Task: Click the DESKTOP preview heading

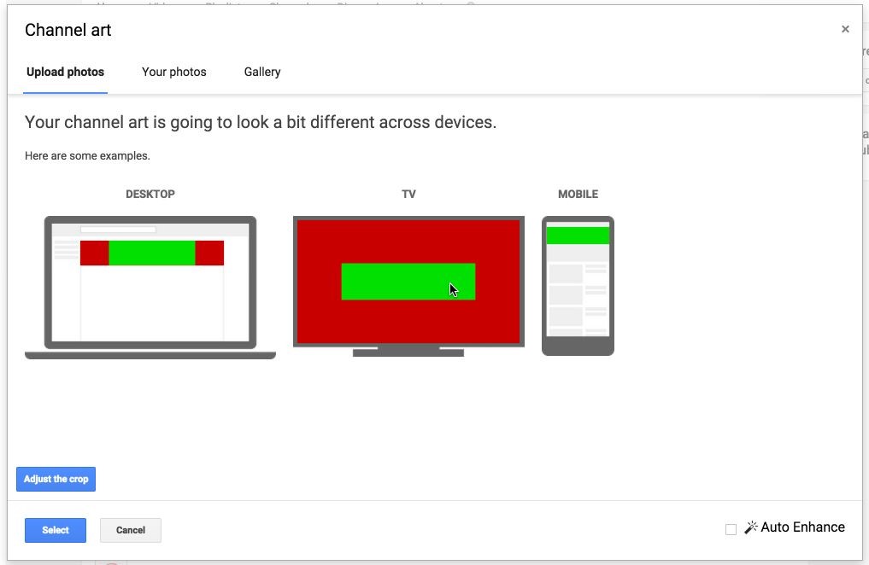Action: (150, 194)
